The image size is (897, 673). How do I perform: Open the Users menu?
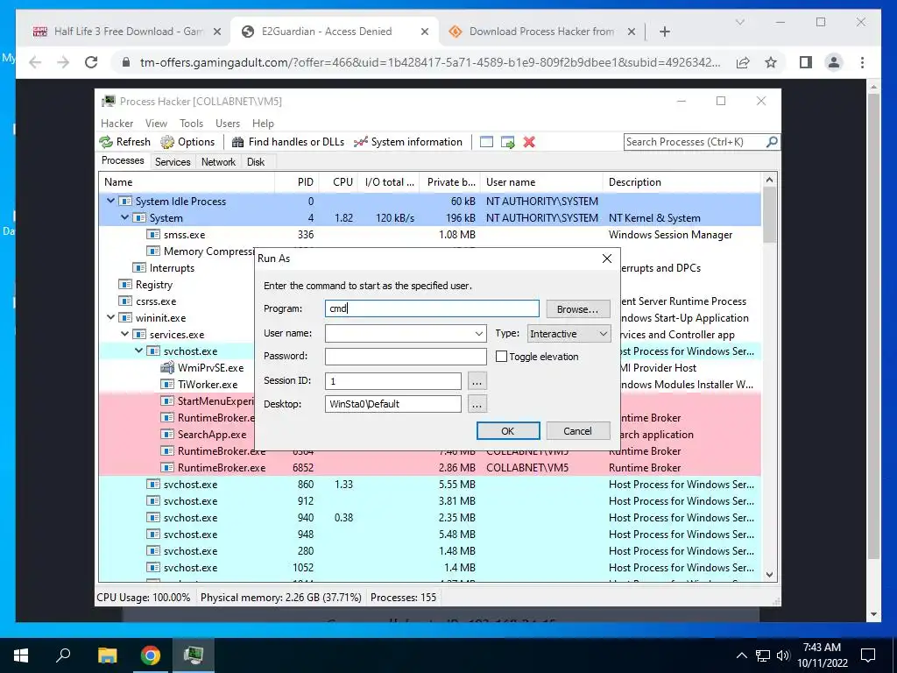tap(228, 123)
